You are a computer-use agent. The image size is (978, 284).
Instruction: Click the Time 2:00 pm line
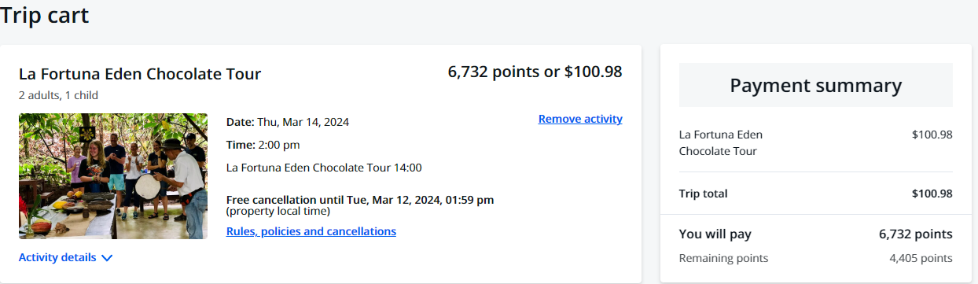263,145
